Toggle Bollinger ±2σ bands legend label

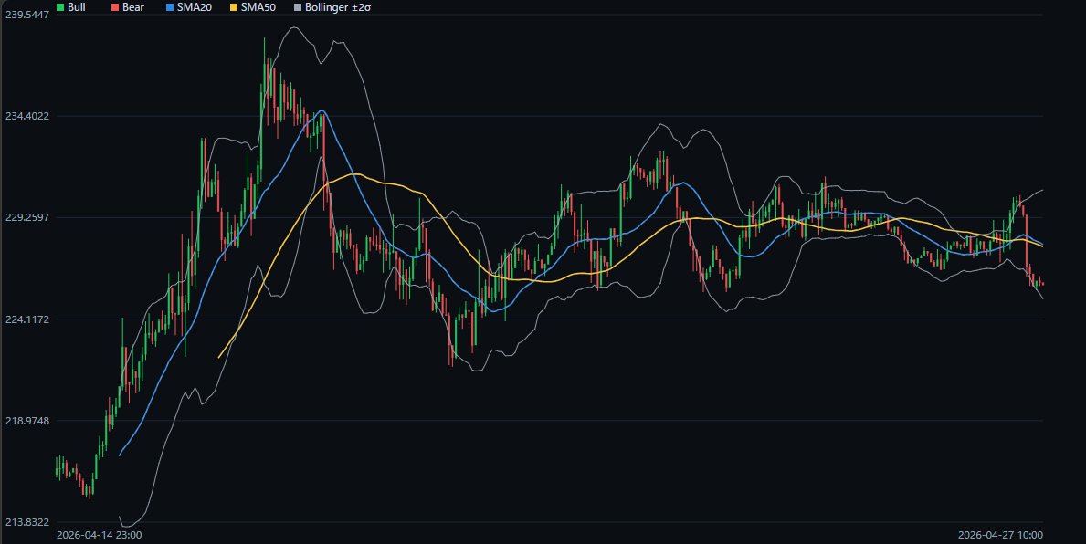338,6
